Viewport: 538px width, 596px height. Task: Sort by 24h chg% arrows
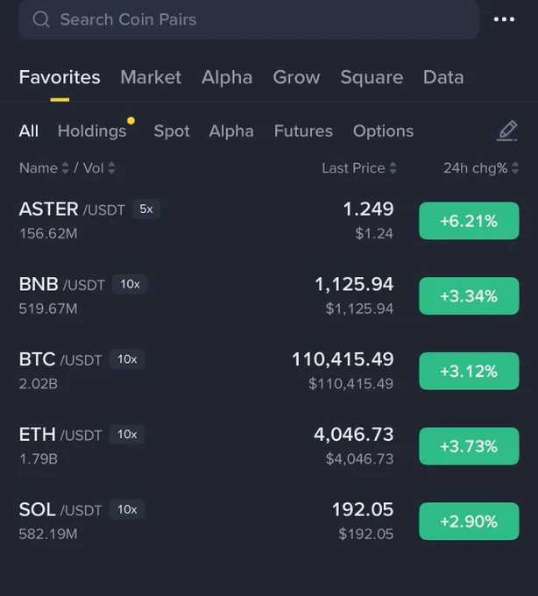click(515, 168)
